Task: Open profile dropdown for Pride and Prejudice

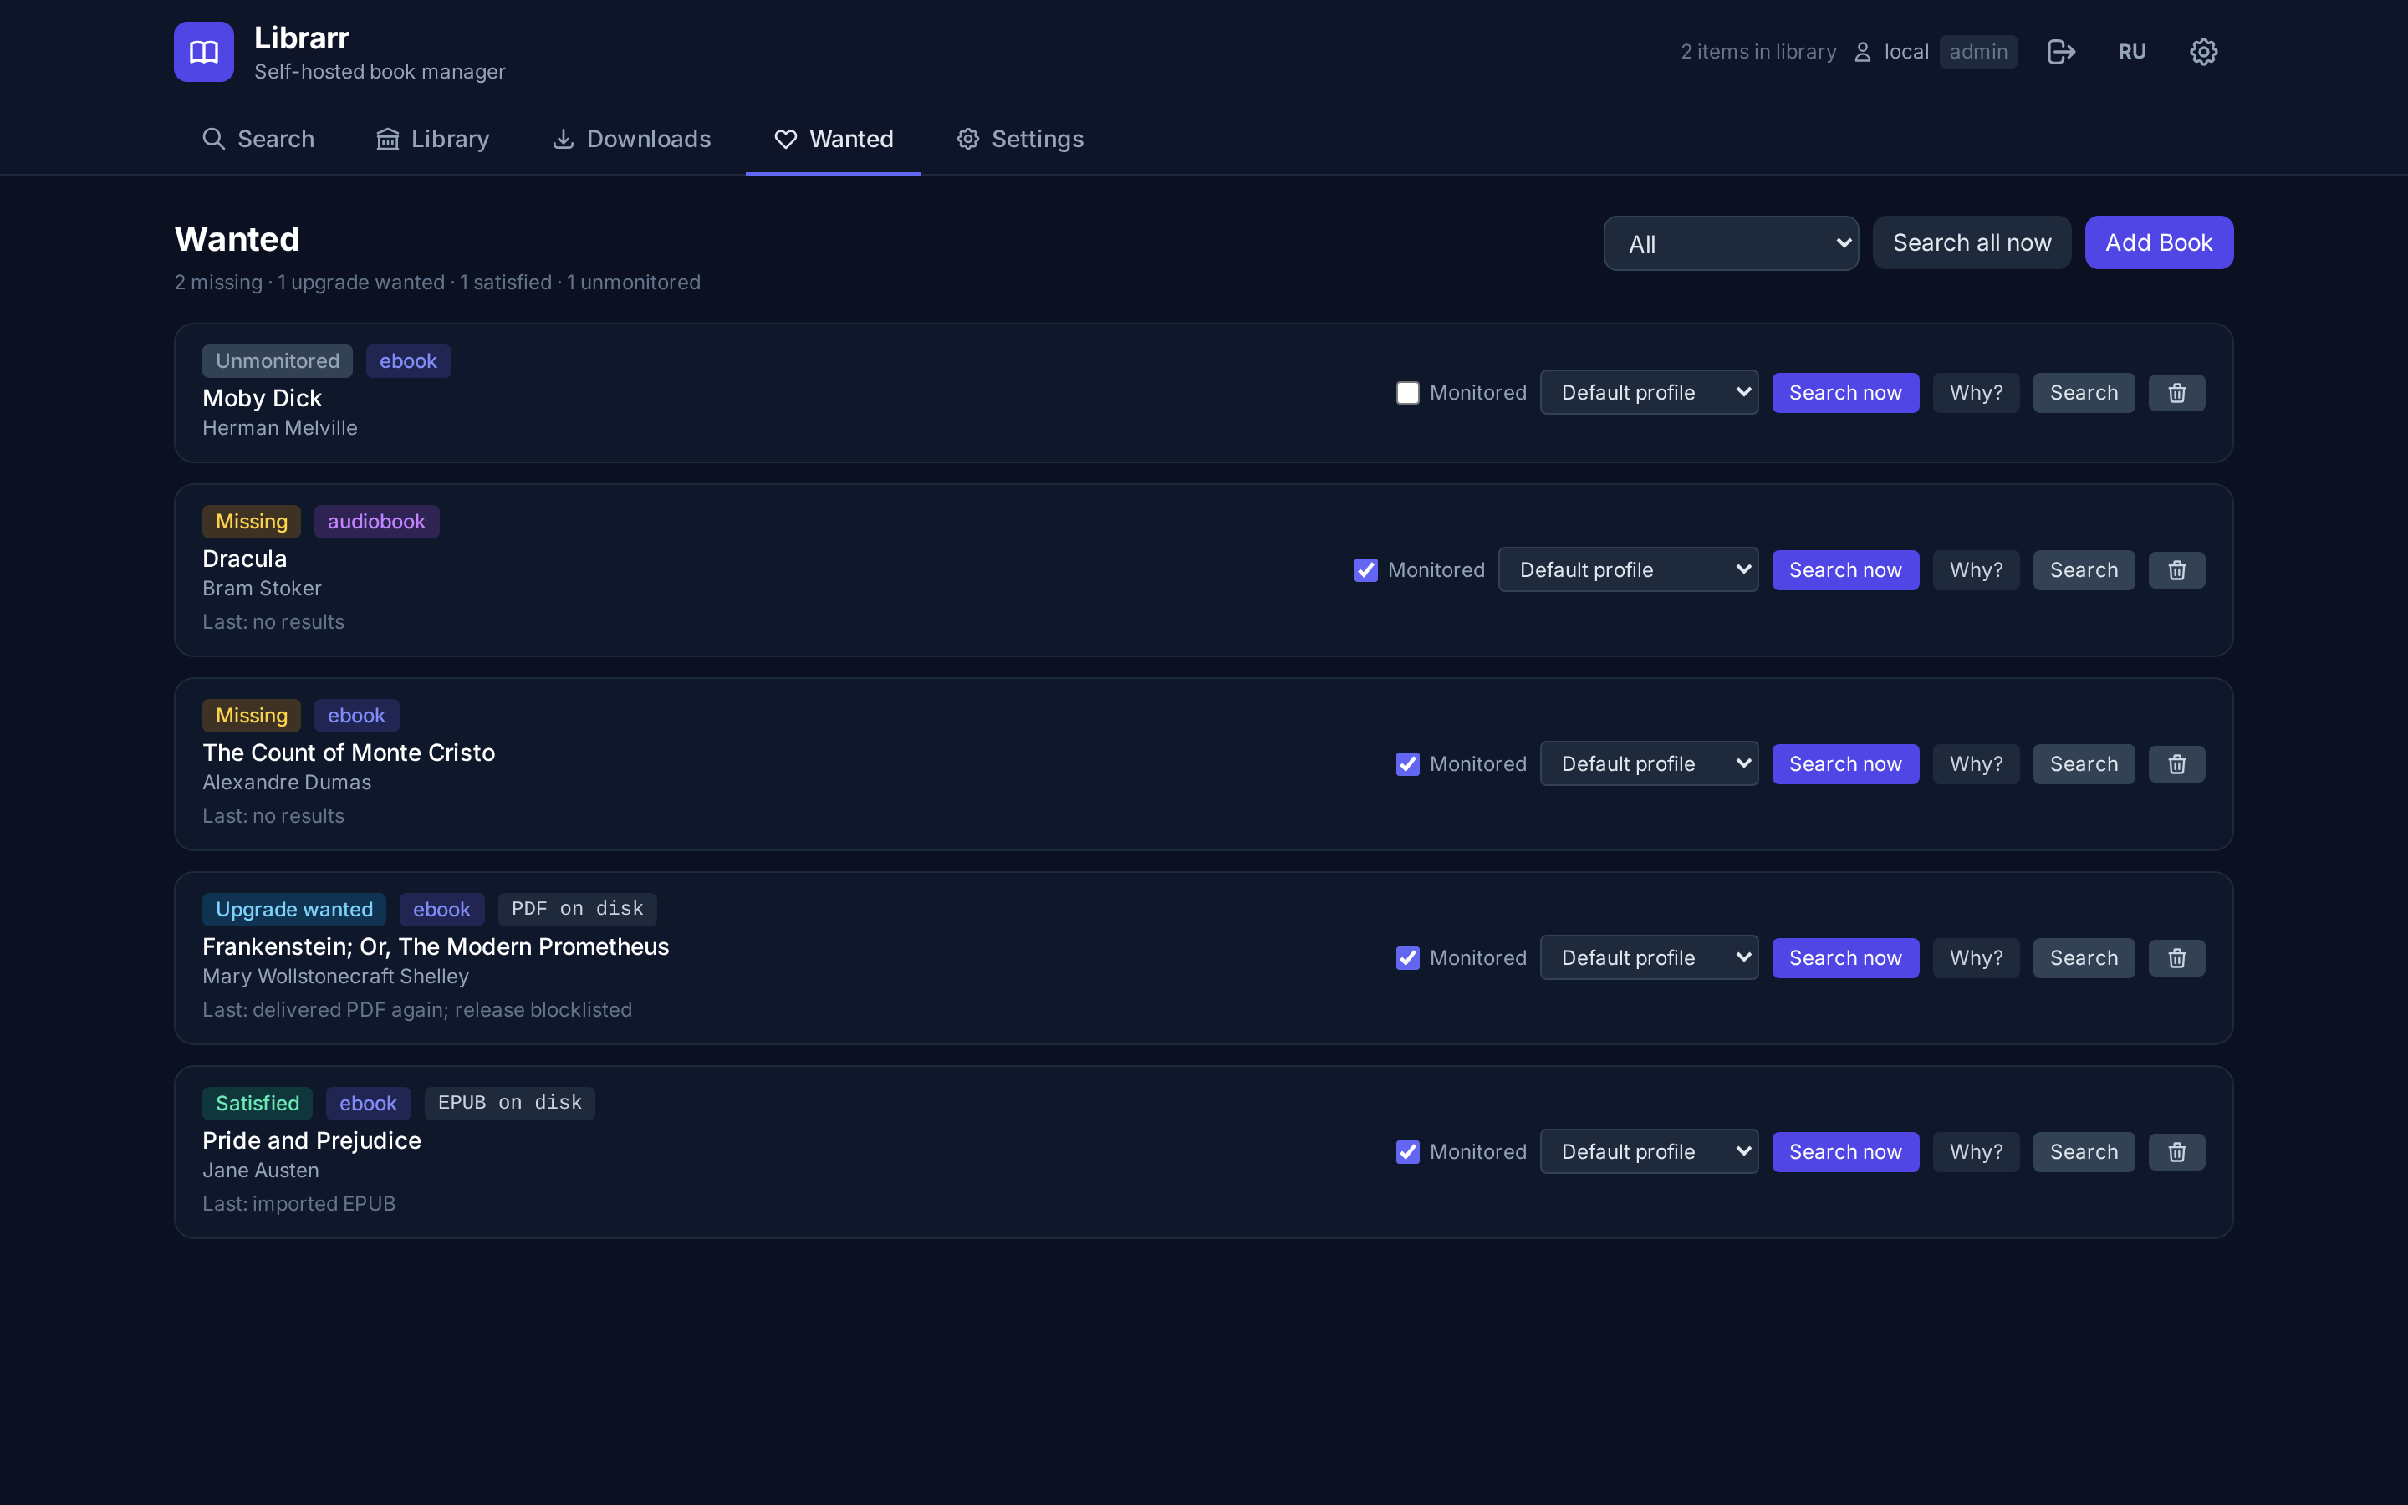Action: click(1649, 1153)
